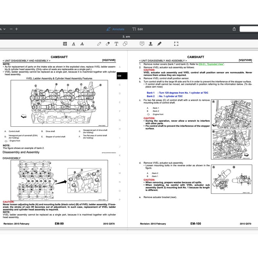Zoom in with the plus button

[16, 29]
